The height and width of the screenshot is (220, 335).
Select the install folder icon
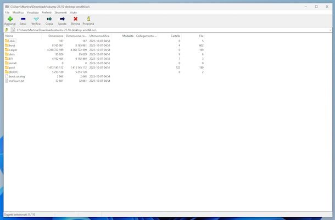[x=7, y=63]
